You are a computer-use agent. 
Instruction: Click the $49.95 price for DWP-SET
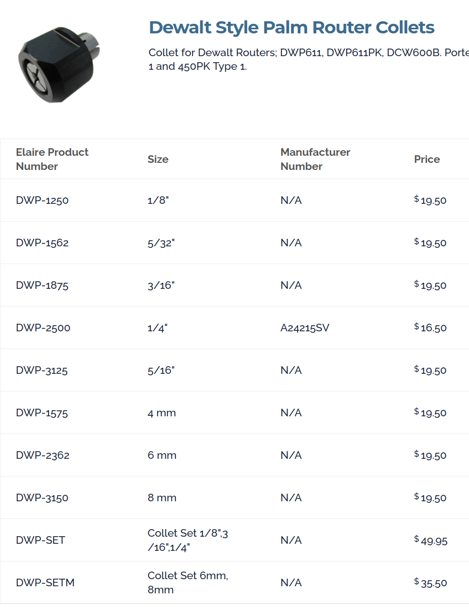(x=431, y=540)
